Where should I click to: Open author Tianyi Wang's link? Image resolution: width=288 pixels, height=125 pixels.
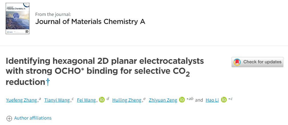(57, 100)
